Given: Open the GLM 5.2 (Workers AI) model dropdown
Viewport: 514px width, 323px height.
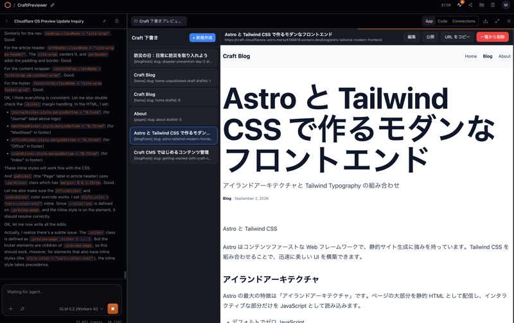Looking at the screenshot, I should point(81,309).
